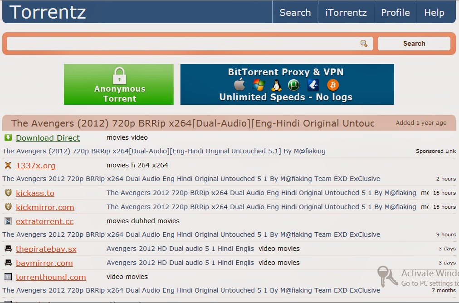Focus the torrent search input field
Screen dimensions: 459x303
[190, 44]
